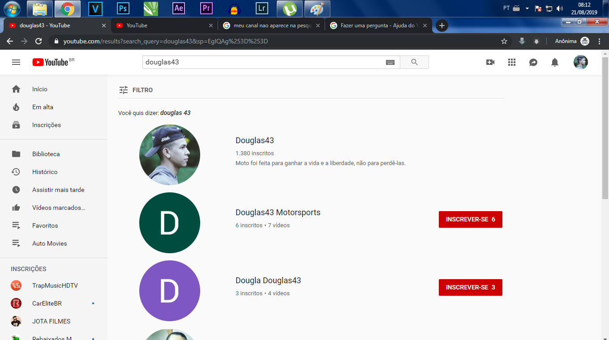Subscribe to Douglas43 Motorsports

[471, 219]
